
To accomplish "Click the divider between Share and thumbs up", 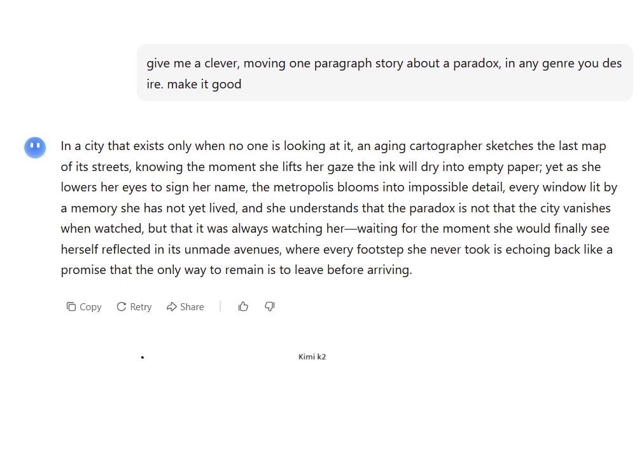I will (220, 306).
